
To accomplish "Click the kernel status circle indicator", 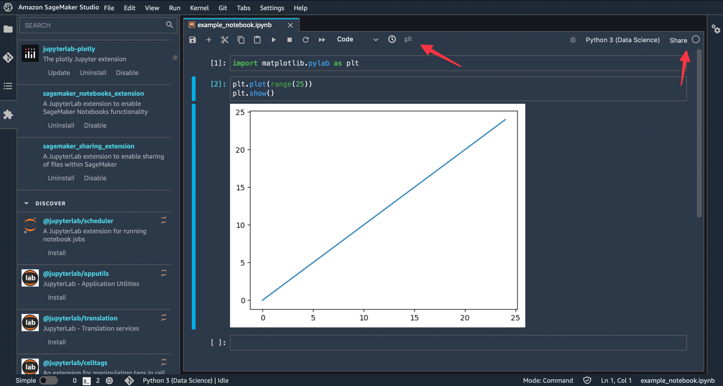I will click(x=696, y=40).
